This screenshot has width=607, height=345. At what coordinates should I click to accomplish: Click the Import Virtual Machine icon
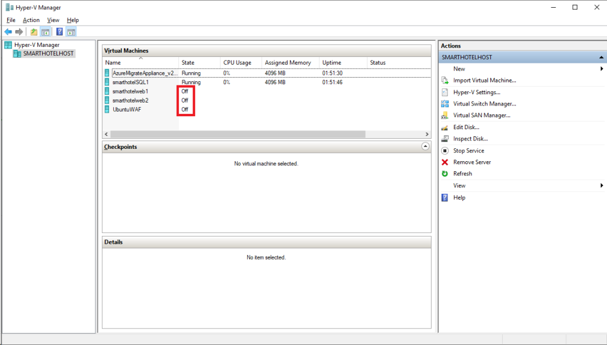point(445,81)
